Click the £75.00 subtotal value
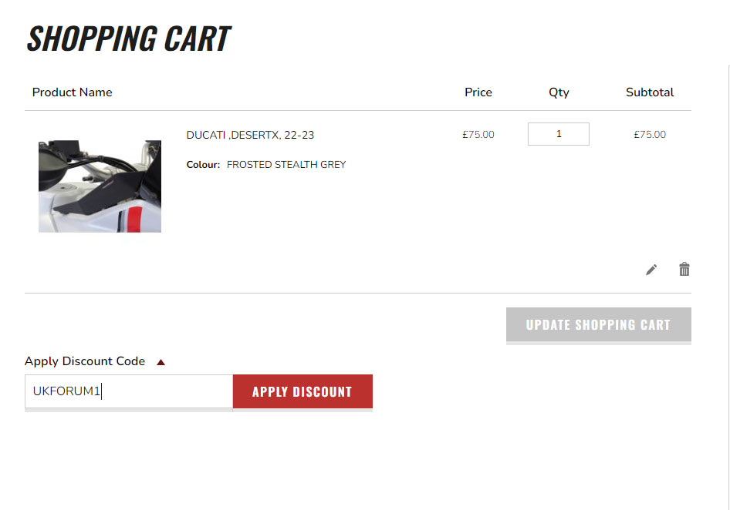This screenshot has height=510, width=730. (649, 134)
